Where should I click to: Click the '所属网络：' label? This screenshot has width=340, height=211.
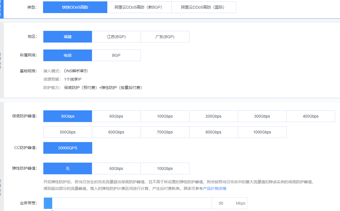[28, 55]
